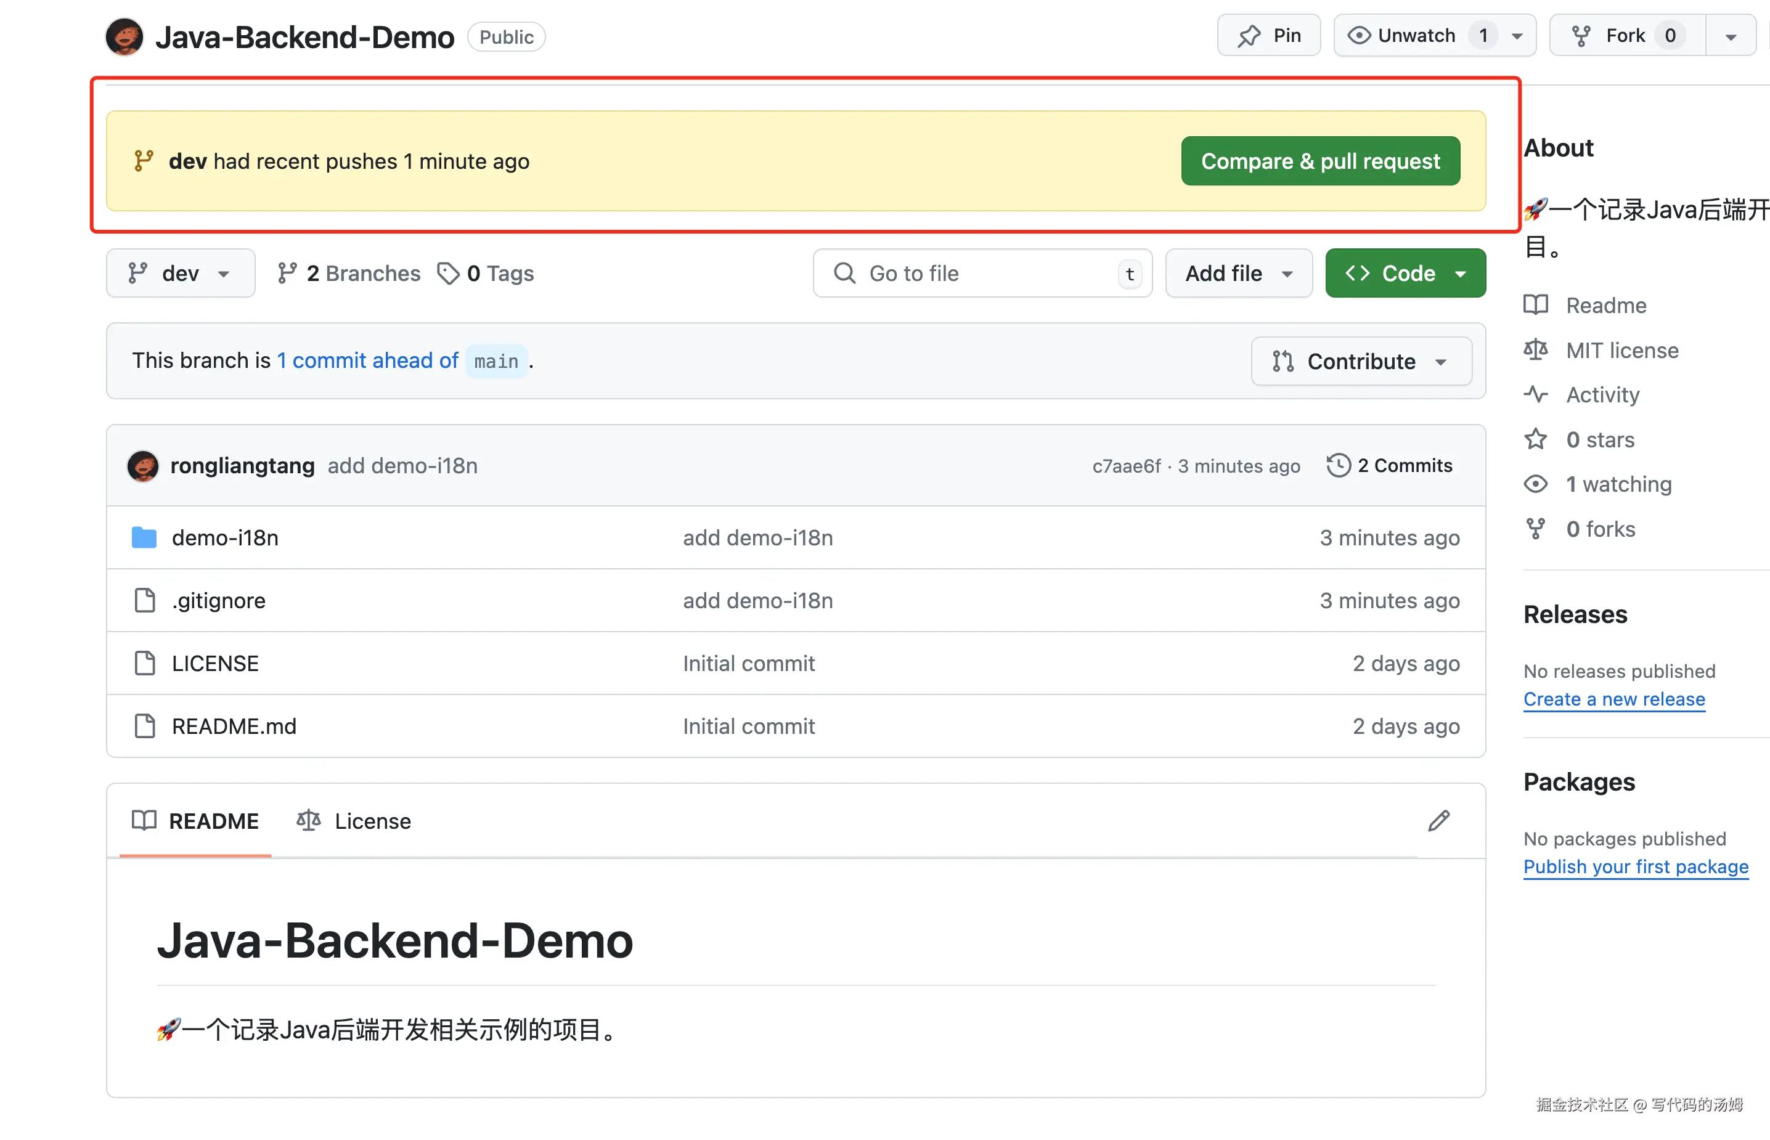
Task: Select the README tab
Action: point(195,821)
